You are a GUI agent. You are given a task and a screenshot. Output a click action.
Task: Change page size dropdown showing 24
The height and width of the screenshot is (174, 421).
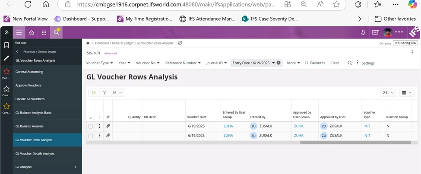pyautogui.click(x=389, y=93)
